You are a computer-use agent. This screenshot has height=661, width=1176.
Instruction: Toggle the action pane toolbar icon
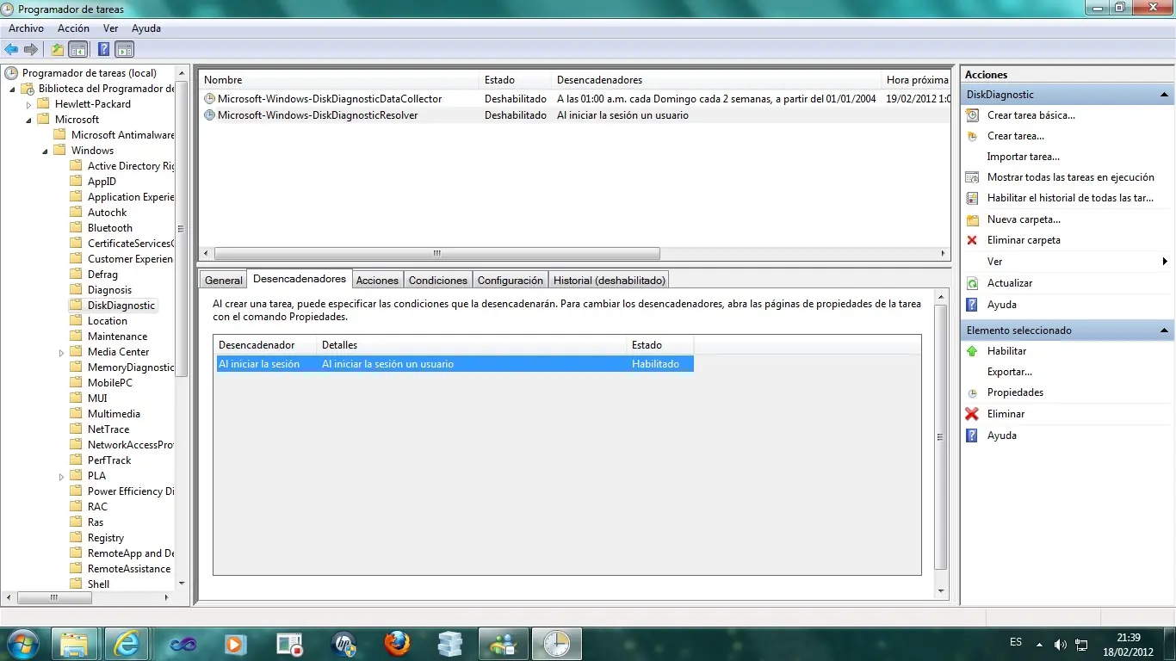tap(124, 50)
